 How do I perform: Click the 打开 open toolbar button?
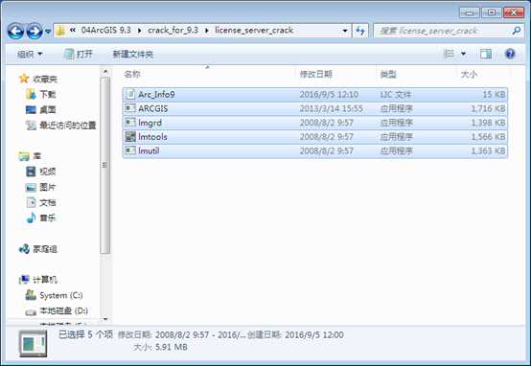point(79,54)
